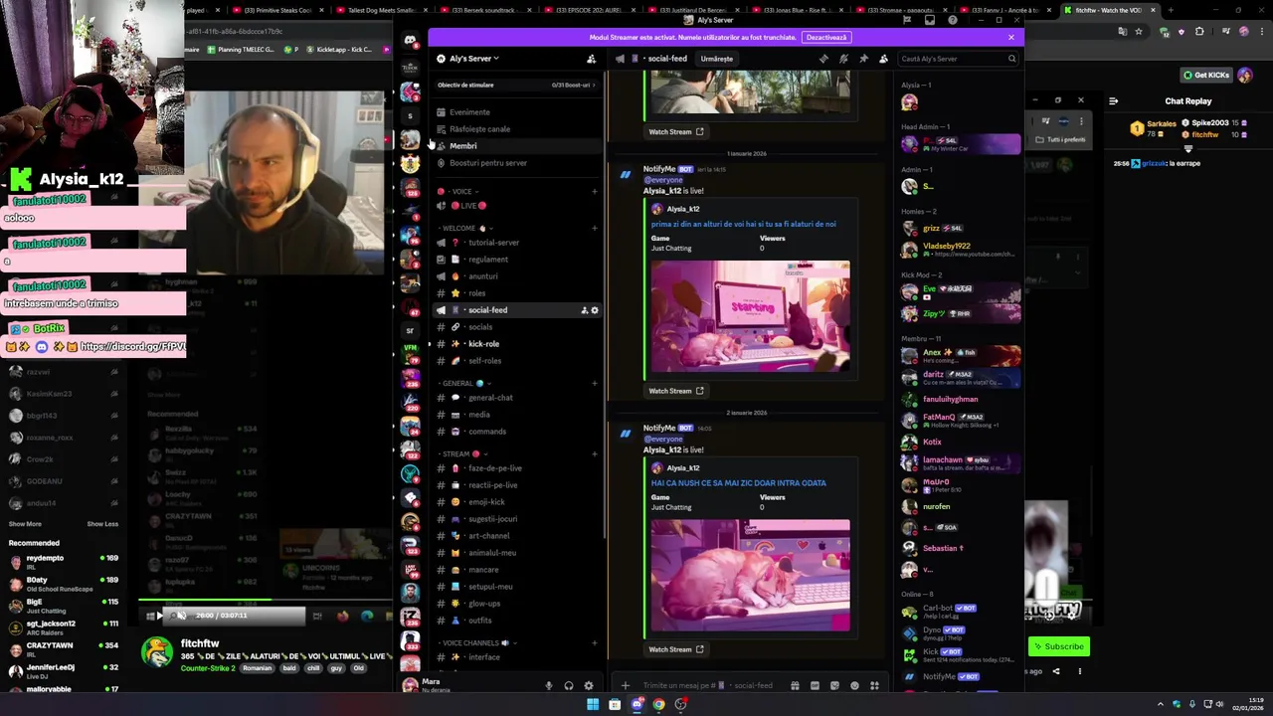Open Chrome extensions puzzle icon

(1199, 31)
